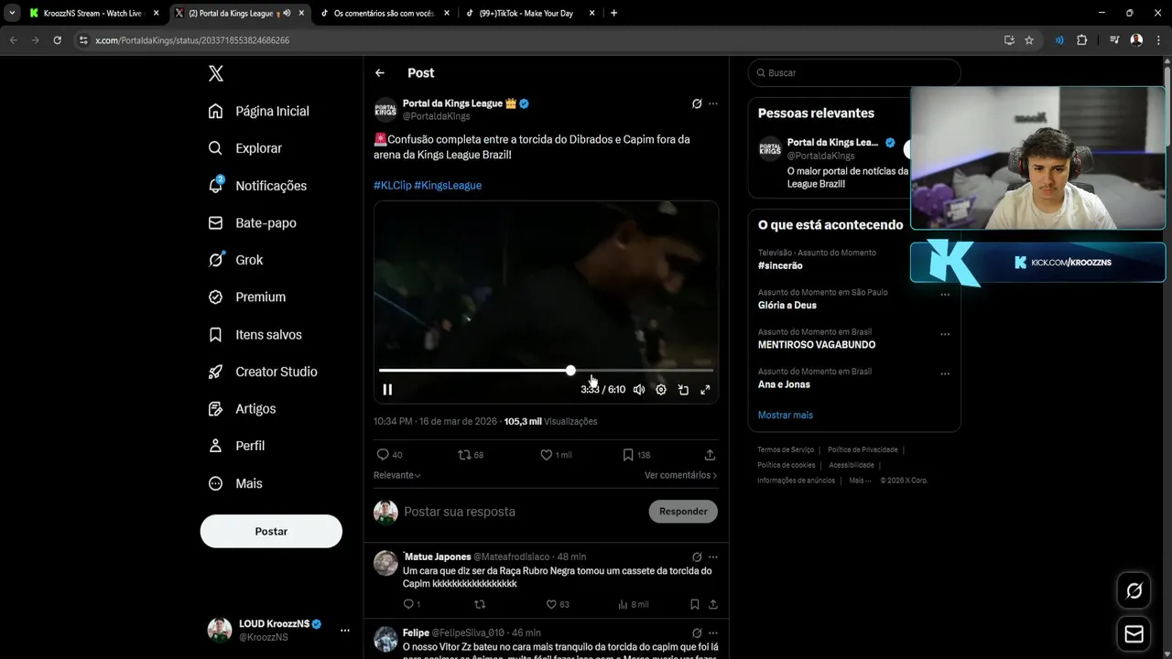Open the Relevante sort dropdown
The height and width of the screenshot is (659, 1172).
397,475
